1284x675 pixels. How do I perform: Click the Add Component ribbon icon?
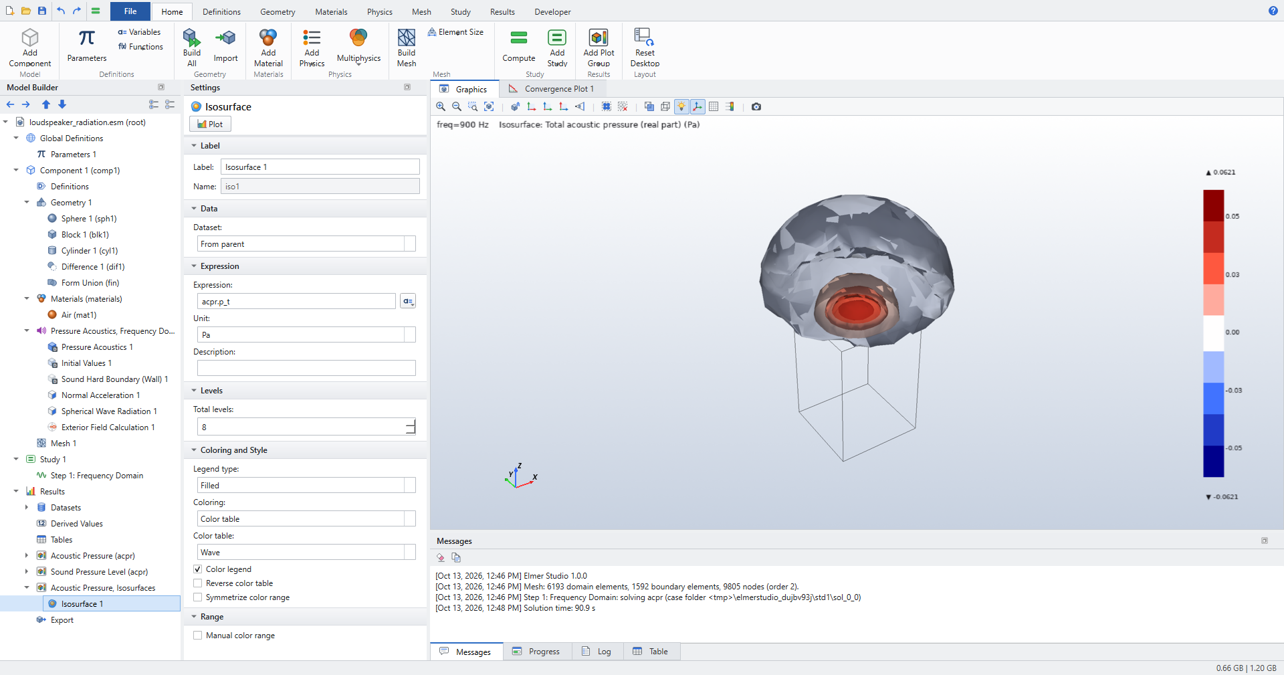[30, 47]
